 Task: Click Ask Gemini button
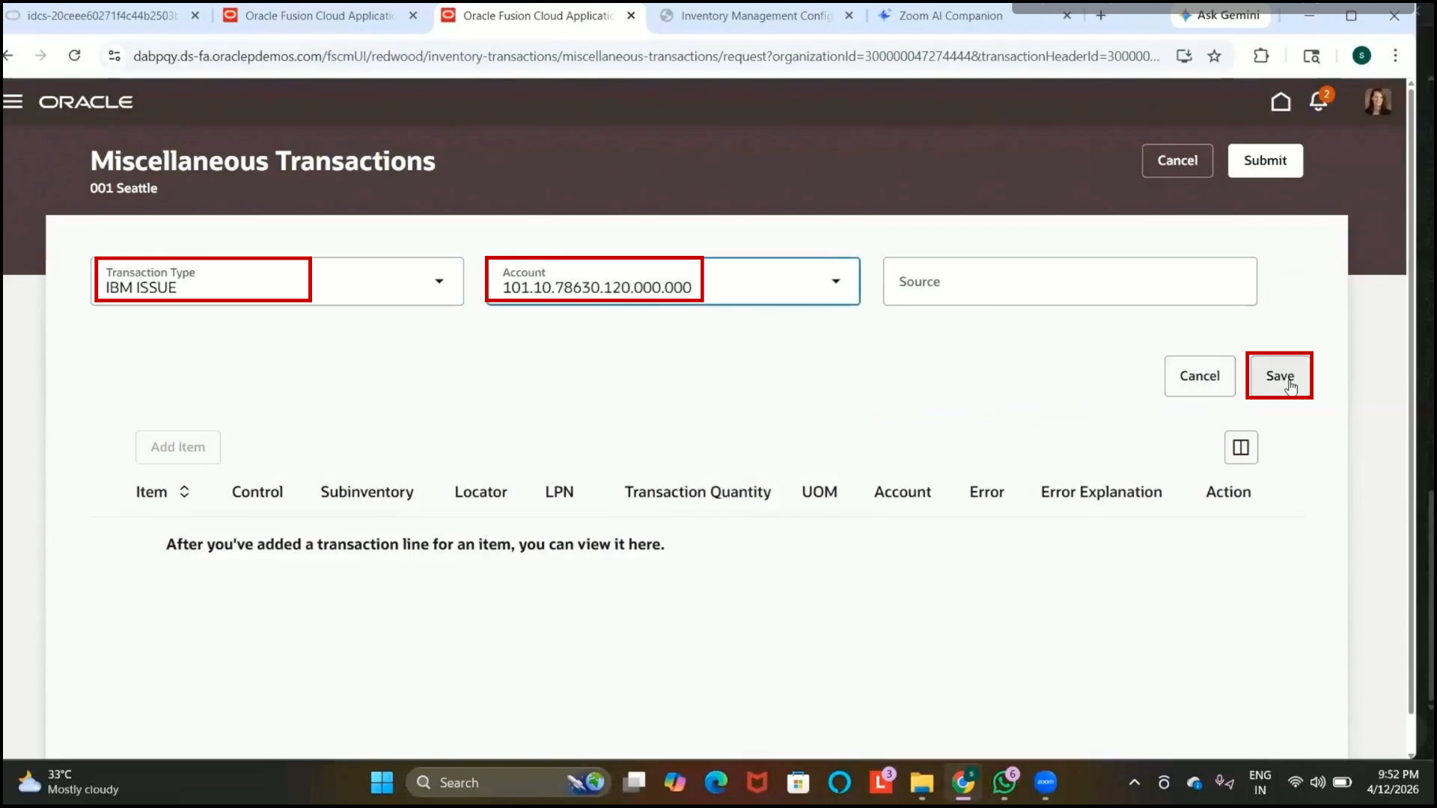tap(1220, 15)
